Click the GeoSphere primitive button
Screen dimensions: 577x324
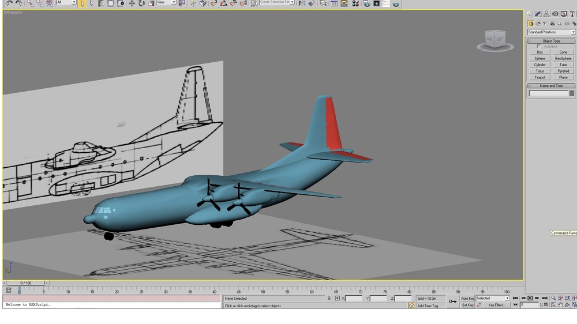pos(563,58)
